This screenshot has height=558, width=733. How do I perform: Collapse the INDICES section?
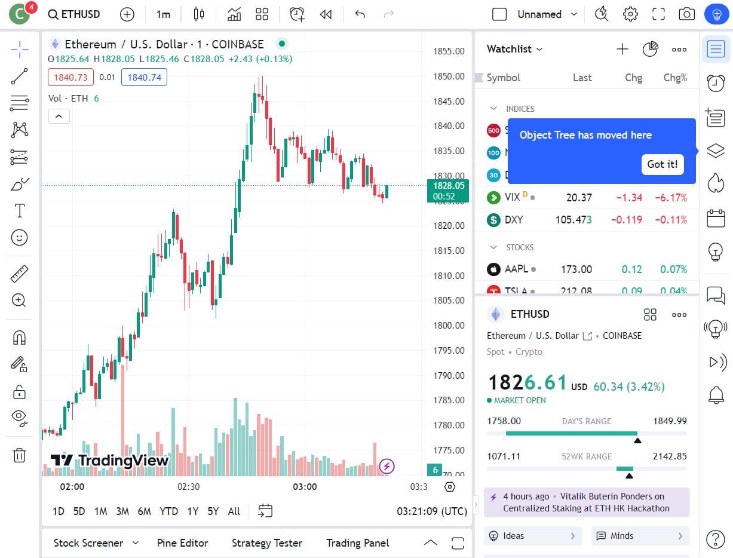coord(493,109)
